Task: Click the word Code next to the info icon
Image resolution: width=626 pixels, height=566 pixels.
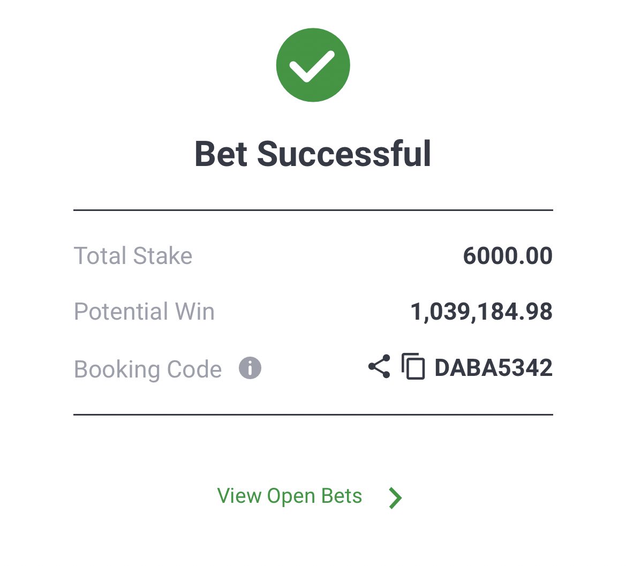Action: [194, 369]
